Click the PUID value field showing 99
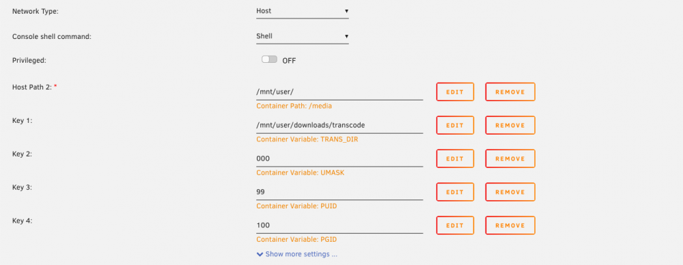This screenshot has height=265, width=683. coord(339,192)
